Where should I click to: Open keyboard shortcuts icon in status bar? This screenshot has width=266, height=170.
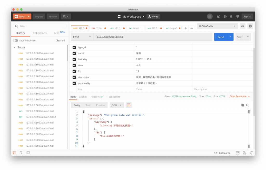coord(245,153)
